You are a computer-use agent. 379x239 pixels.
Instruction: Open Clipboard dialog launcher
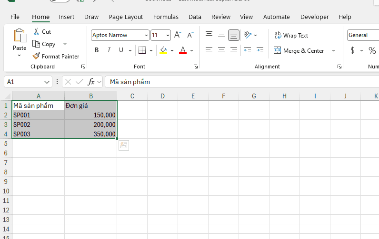[x=83, y=67]
